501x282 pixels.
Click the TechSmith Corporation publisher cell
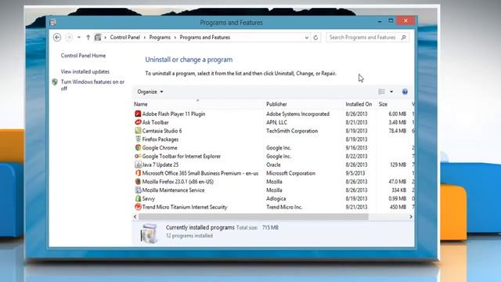coord(292,131)
